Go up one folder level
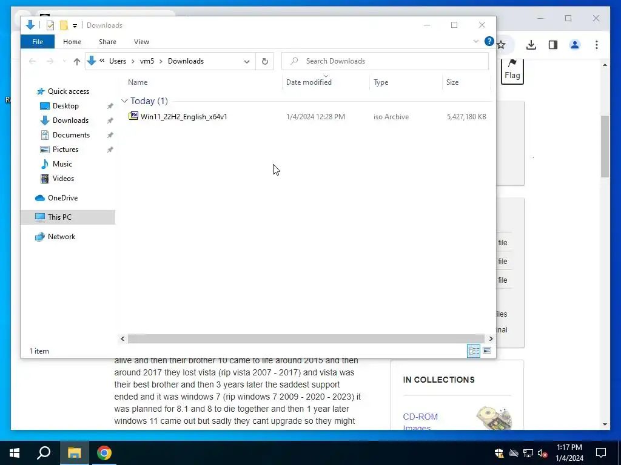621x465 pixels. (77, 61)
